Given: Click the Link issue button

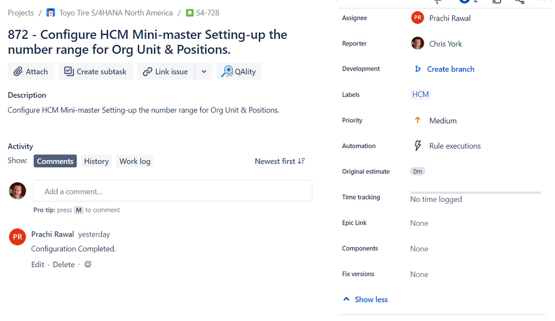Looking at the screenshot, I should (x=166, y=72).
